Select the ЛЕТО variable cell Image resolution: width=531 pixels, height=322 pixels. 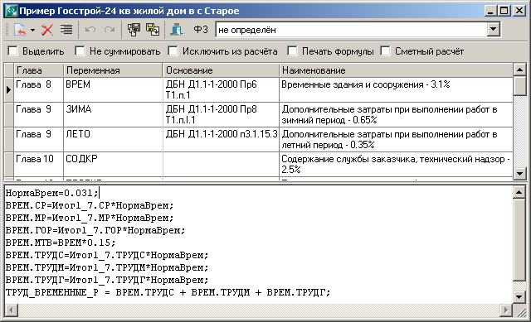point(113,140)
